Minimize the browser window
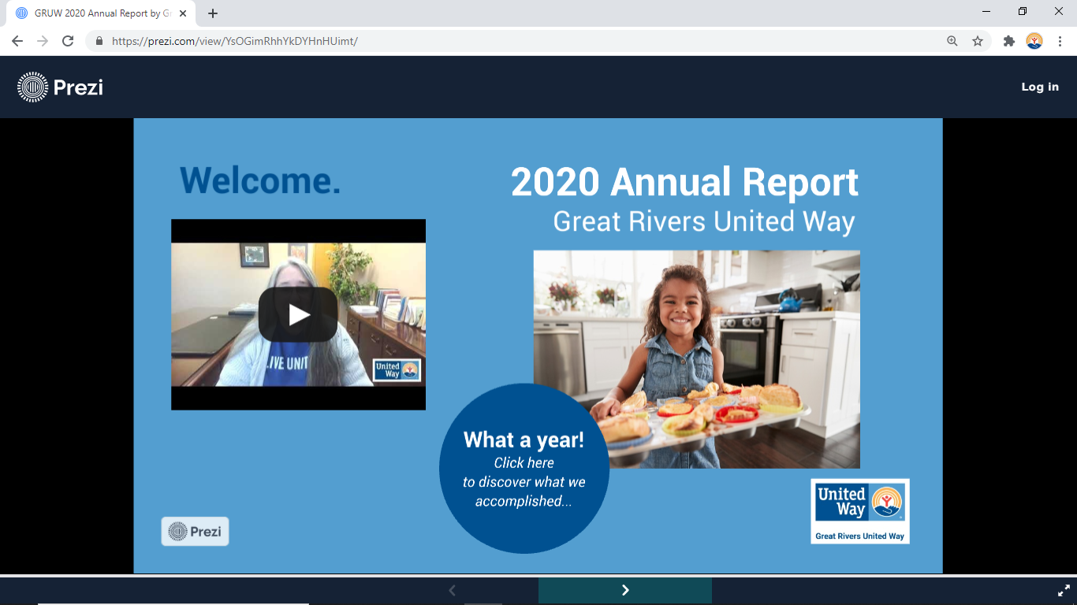This screenshot has height=605, width=1077. [x=987, y=11]
